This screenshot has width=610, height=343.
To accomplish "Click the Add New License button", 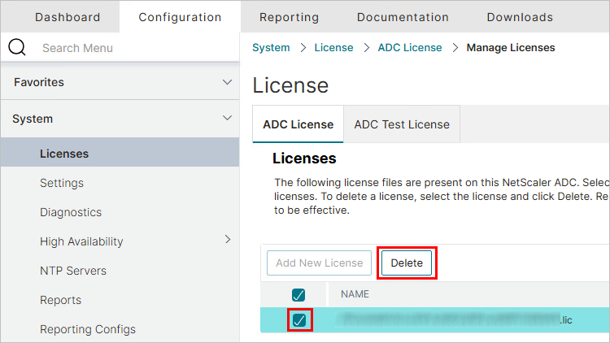I will coord(320,263).
